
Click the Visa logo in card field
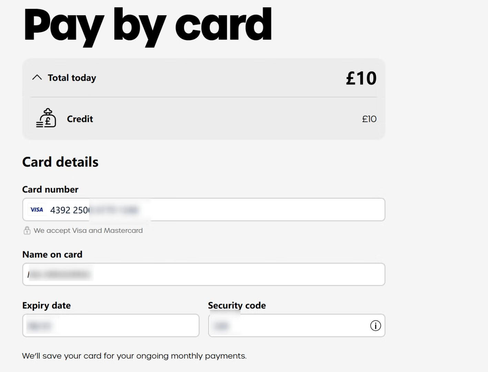click(37, 209)
